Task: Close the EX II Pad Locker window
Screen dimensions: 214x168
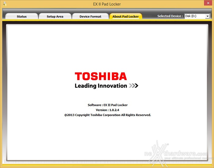Action: pos(208,3)
